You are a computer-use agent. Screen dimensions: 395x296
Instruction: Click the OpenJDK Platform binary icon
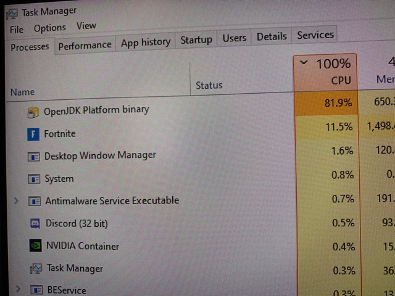(33, 112)
